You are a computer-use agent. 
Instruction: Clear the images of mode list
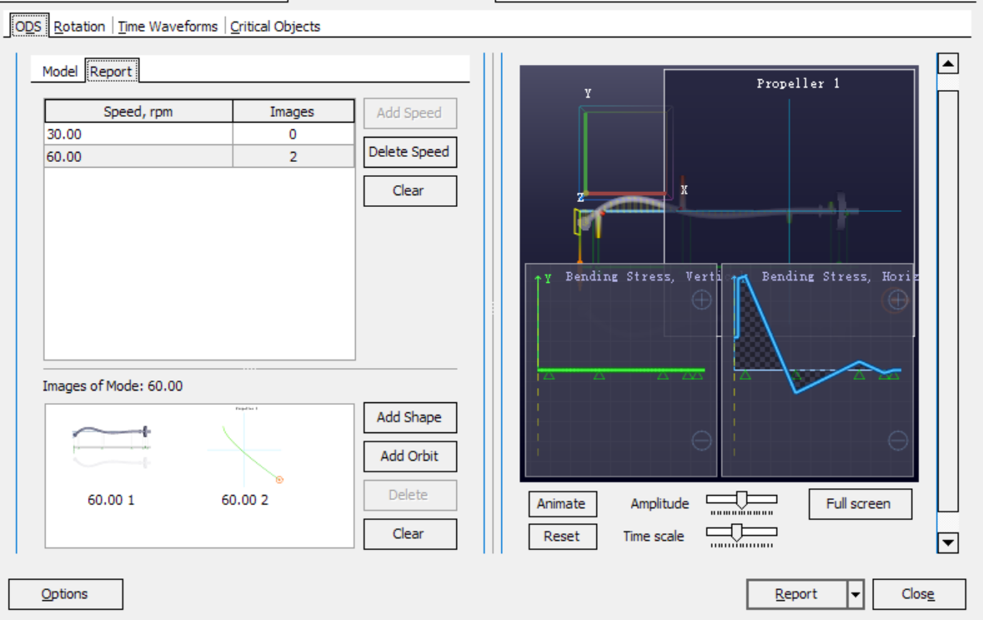(x=409, y=534)
